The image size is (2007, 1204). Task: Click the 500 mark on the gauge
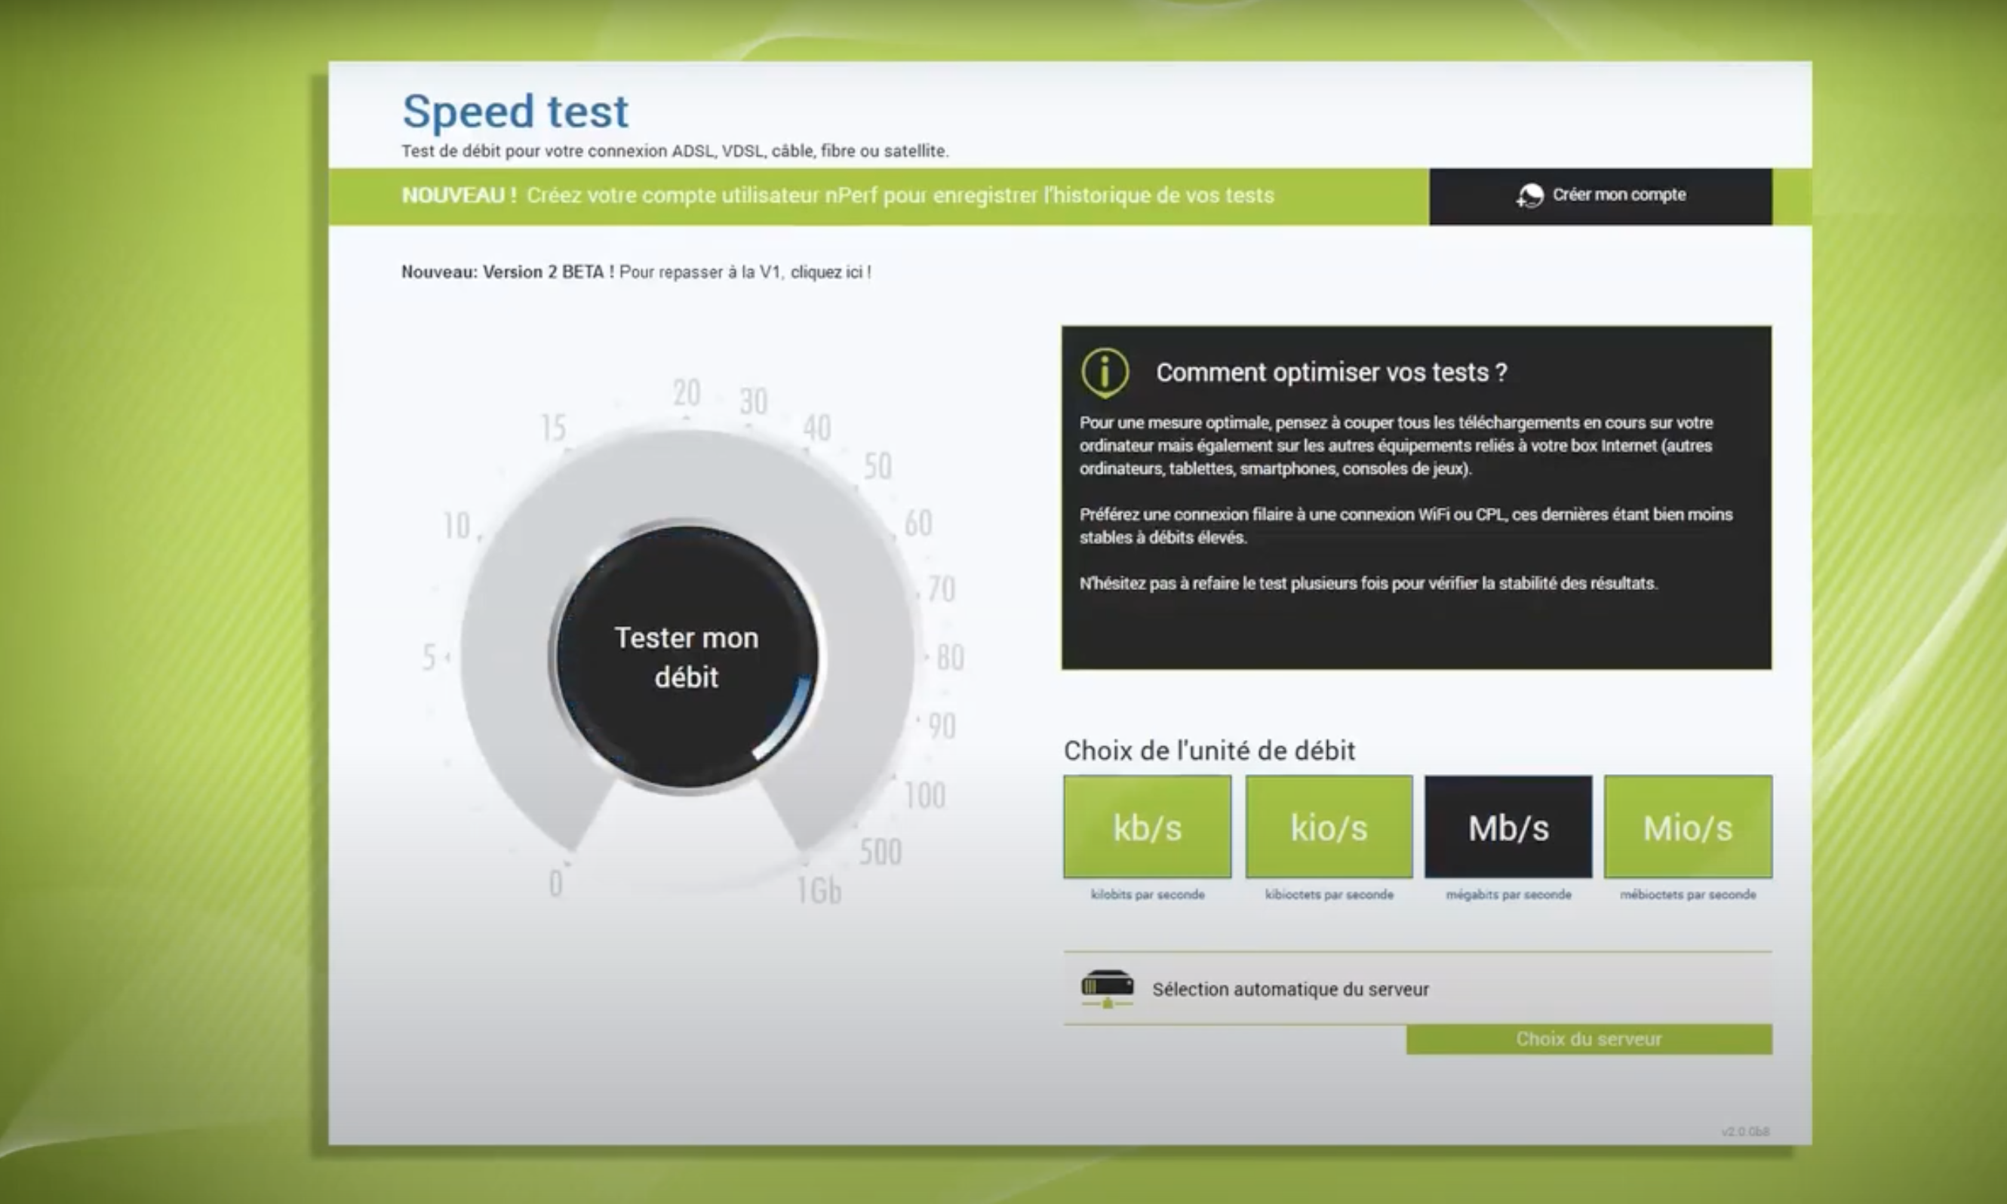(x=881, y=852)
